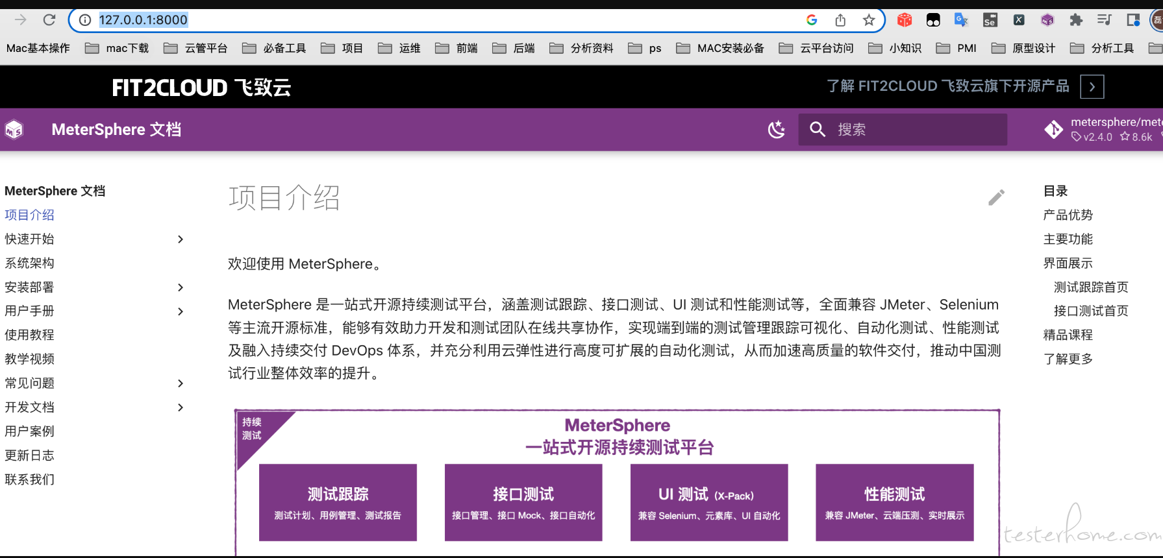Click the FIT2CLOUD 飞致云 logo

click(x=201, y=87)
